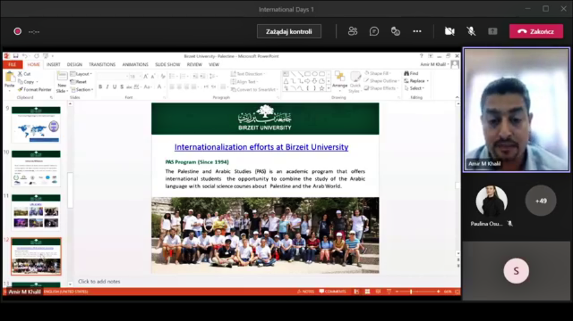Click the clear formatting icon

163,76
